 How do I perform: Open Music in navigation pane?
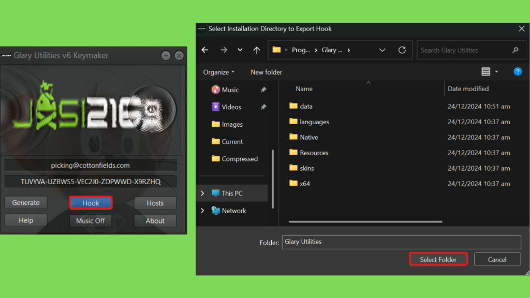point(230,90)
